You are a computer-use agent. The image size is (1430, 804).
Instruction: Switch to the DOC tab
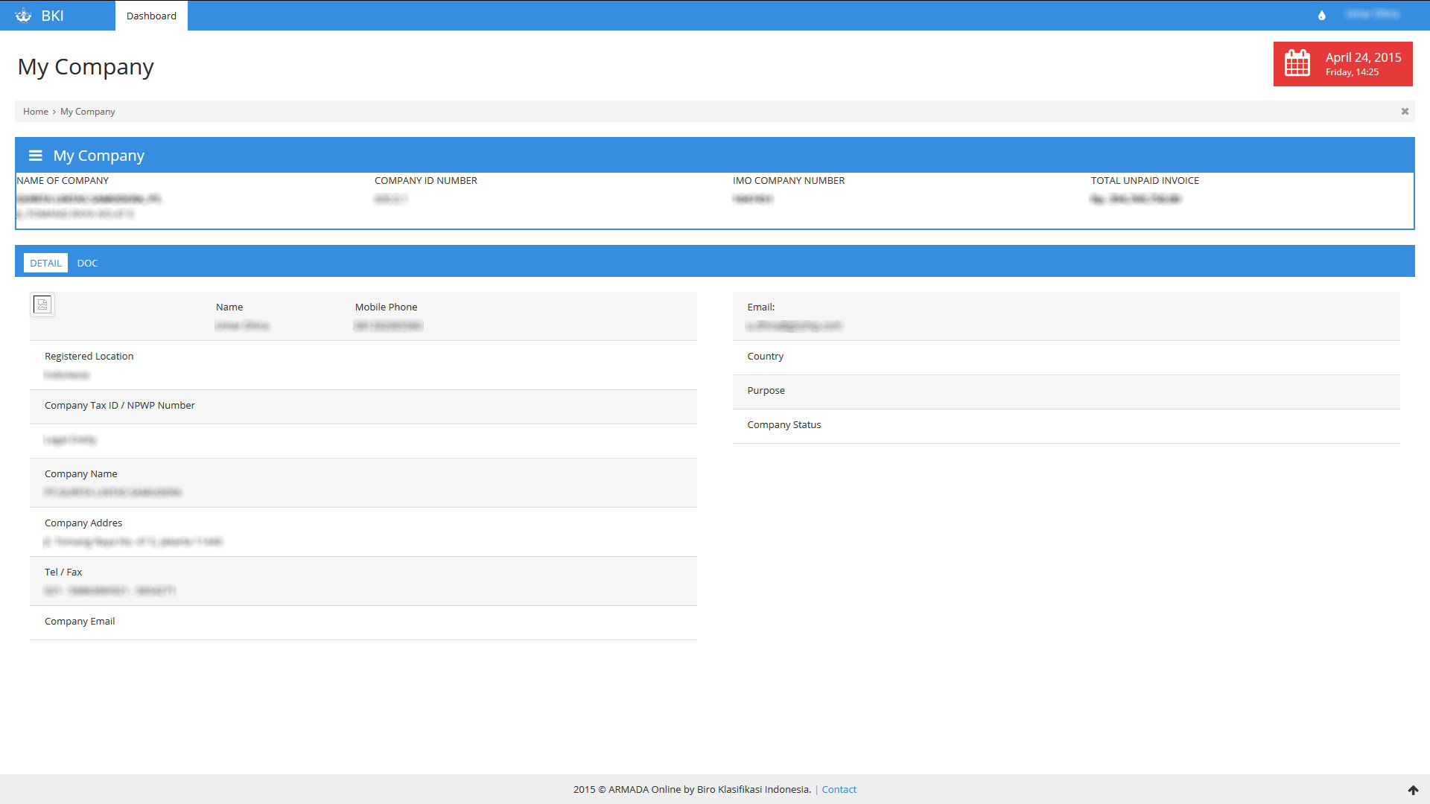[87, 263]
